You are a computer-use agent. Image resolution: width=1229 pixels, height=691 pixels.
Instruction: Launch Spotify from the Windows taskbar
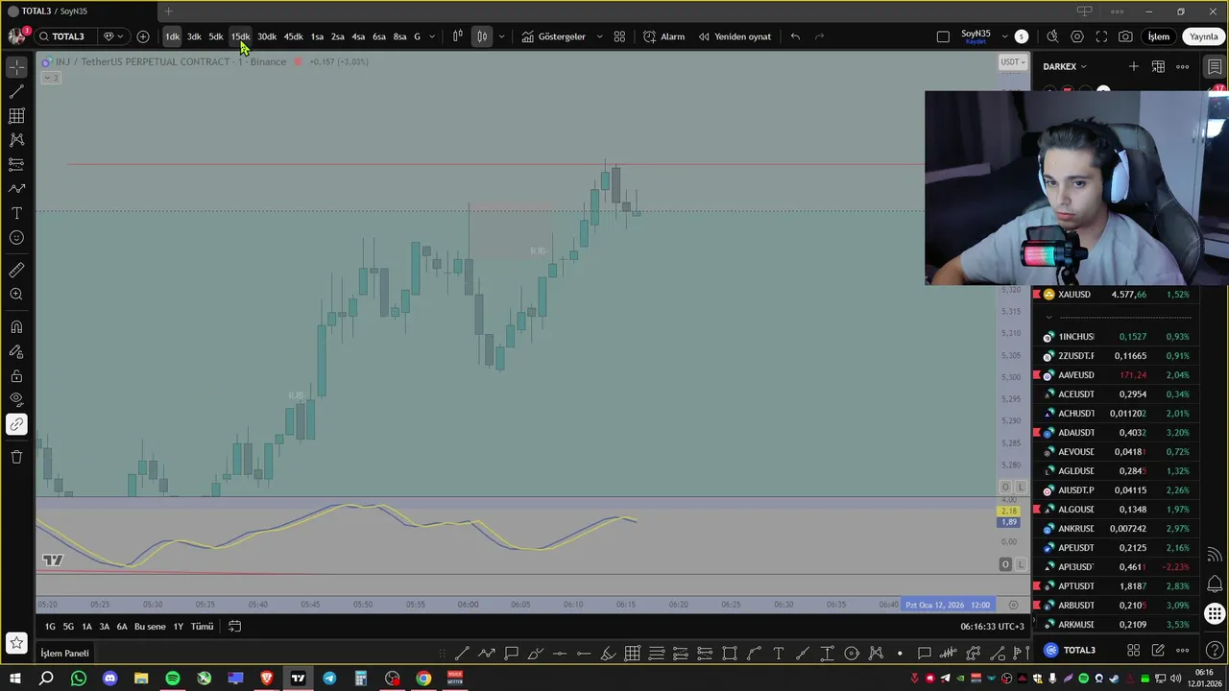tap(173, 679)
